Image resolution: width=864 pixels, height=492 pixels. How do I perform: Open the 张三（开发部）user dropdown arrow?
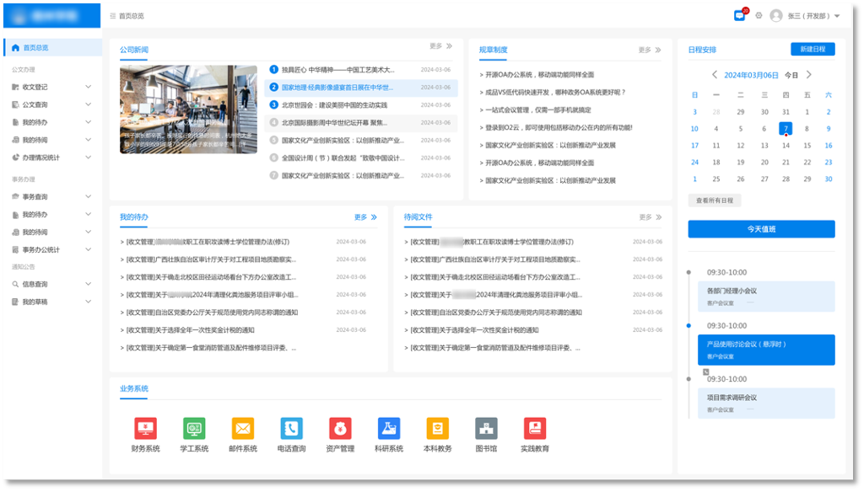tap(837, 16)
